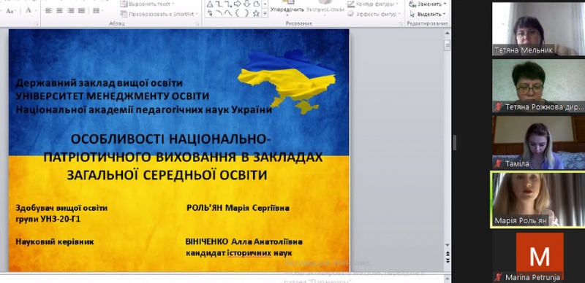Click the slide scrollbar down arrow

448,244
